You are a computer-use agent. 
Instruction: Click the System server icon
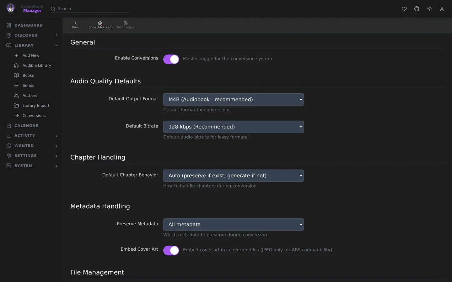(x=9, y=166)
